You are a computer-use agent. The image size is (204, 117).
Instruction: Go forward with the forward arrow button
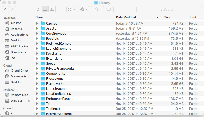12,9
